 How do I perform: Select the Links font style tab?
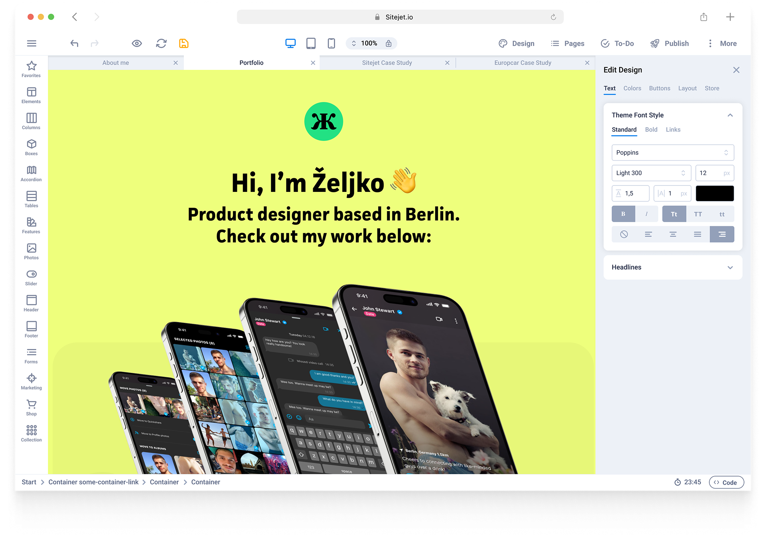pyautogui.click(x=673, y=130)
